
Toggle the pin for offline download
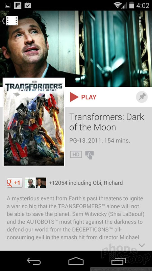(142, 97)
